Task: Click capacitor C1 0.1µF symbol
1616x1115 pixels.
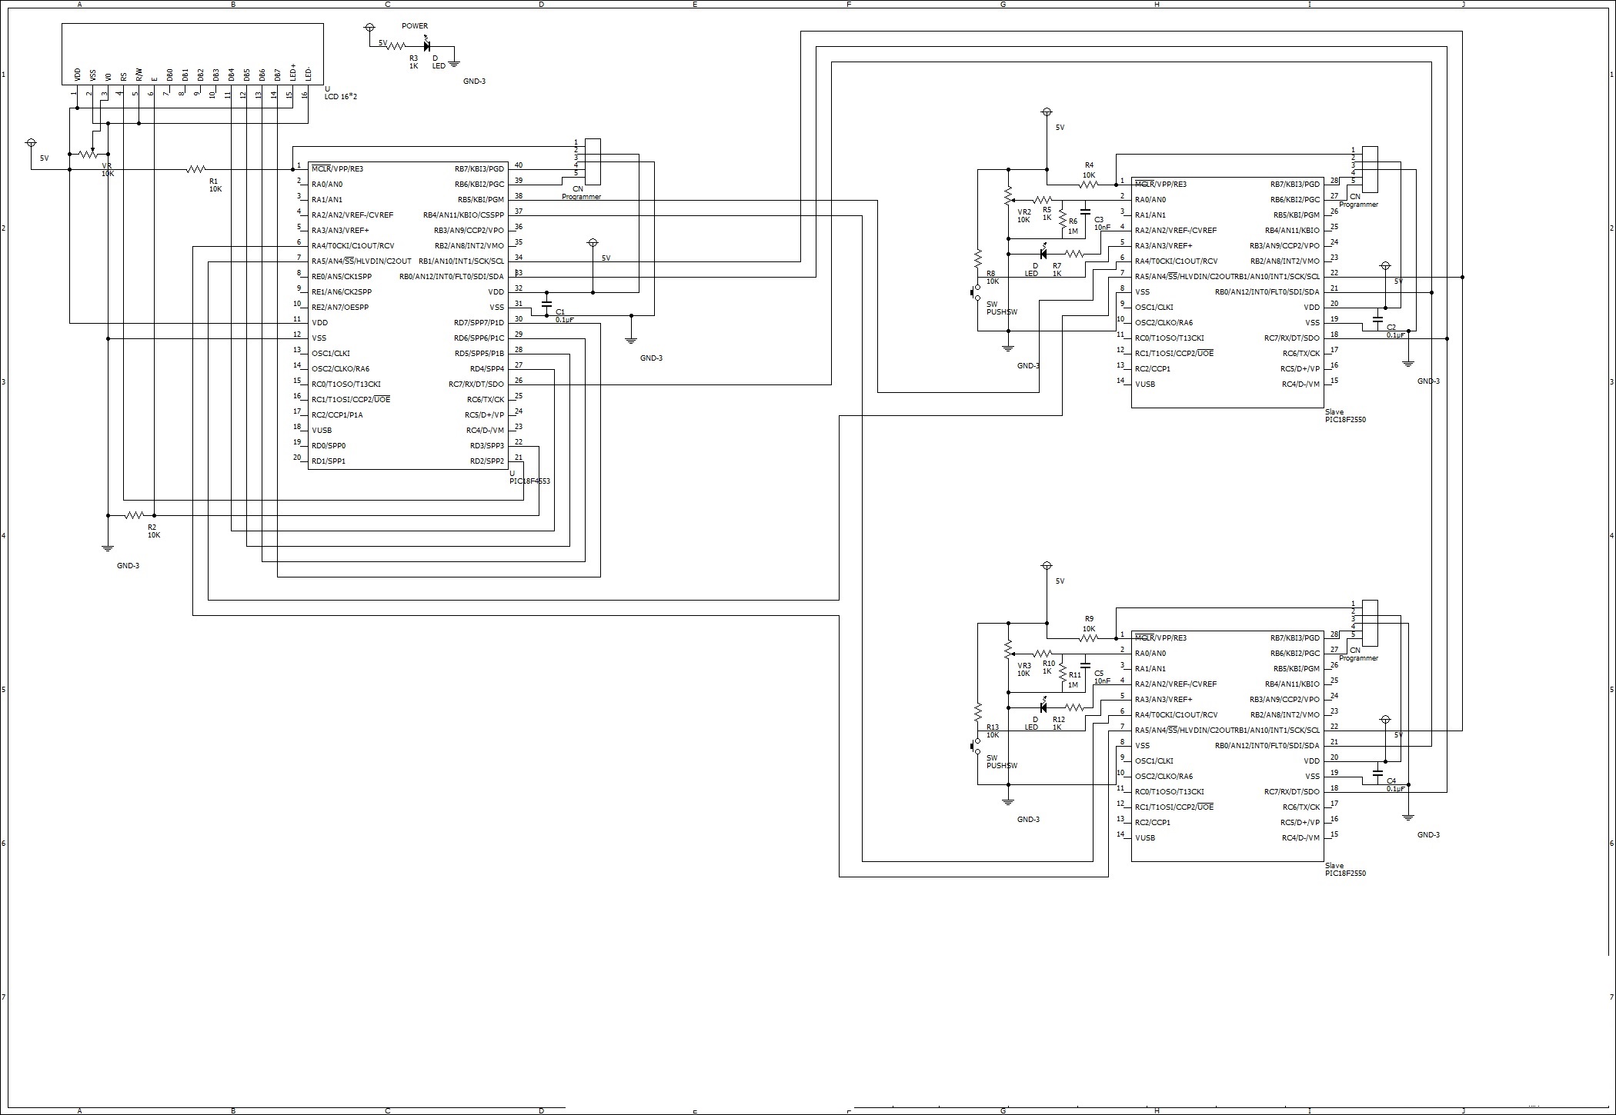Action: 546,304
